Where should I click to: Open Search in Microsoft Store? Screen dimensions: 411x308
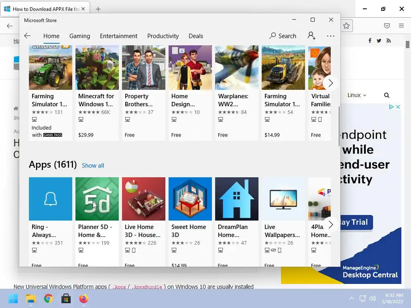[283, 36]
